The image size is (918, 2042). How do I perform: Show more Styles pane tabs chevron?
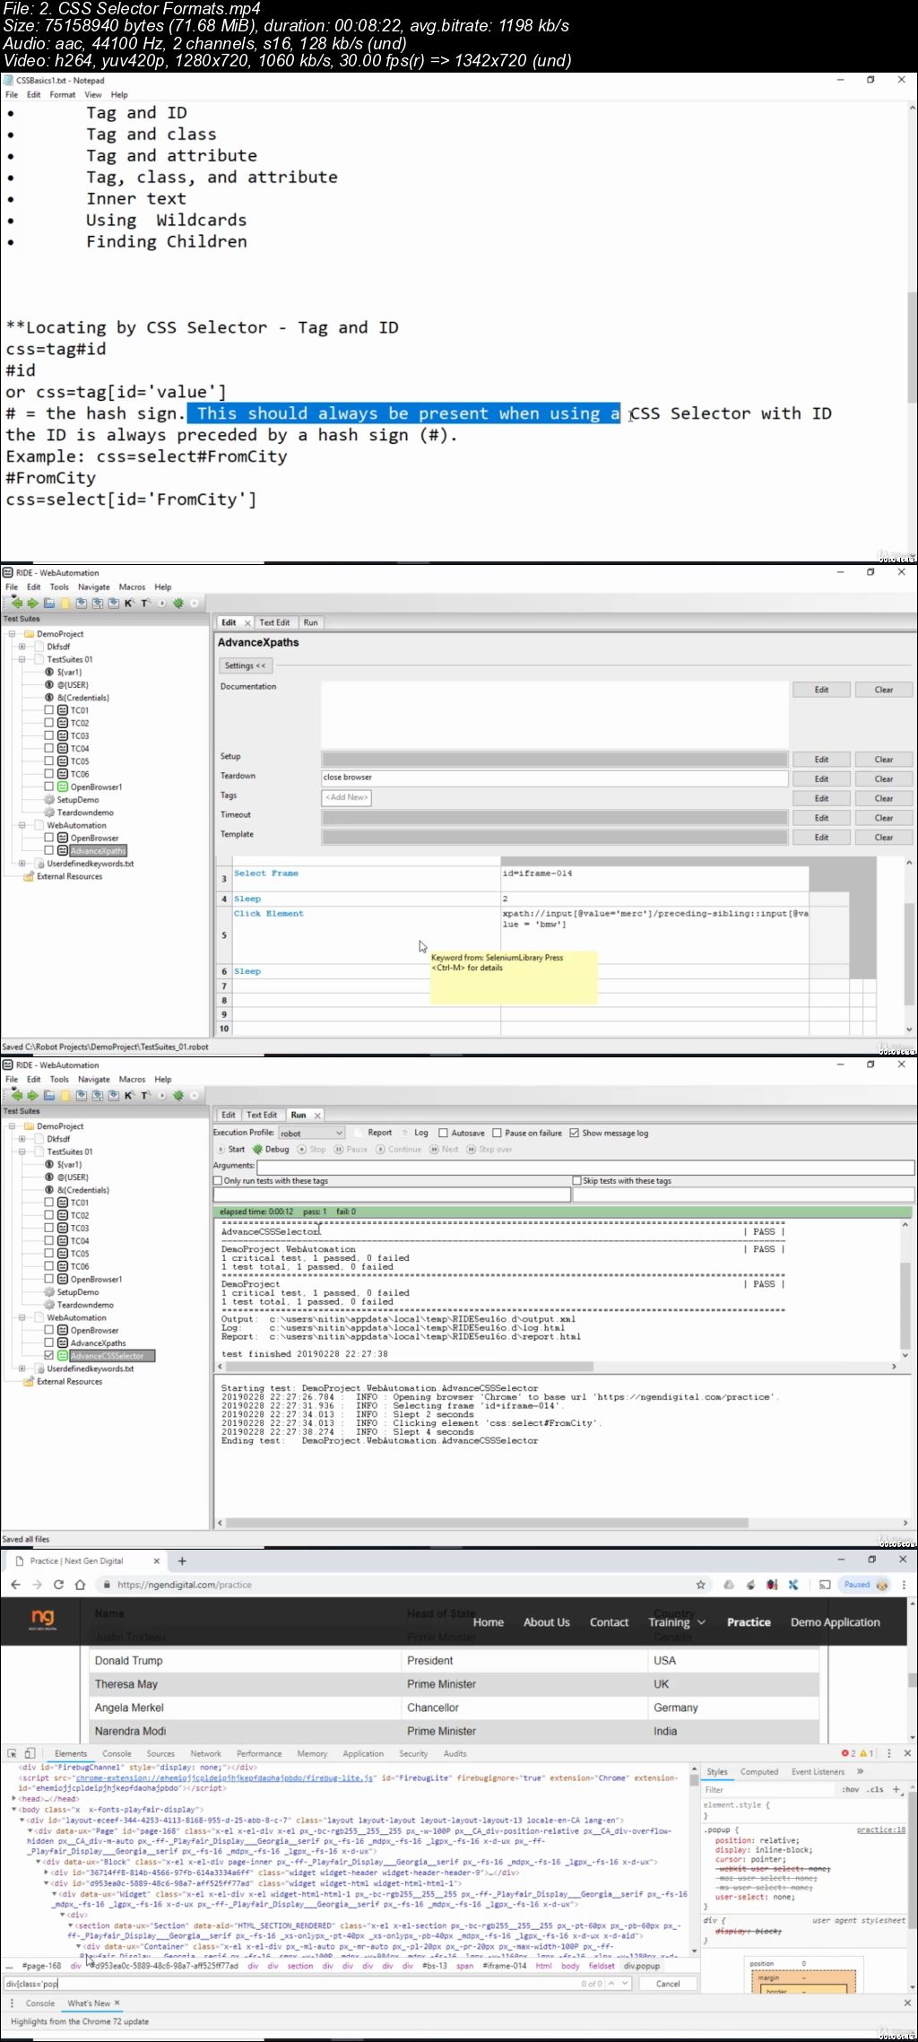[x=861, y=1771]
